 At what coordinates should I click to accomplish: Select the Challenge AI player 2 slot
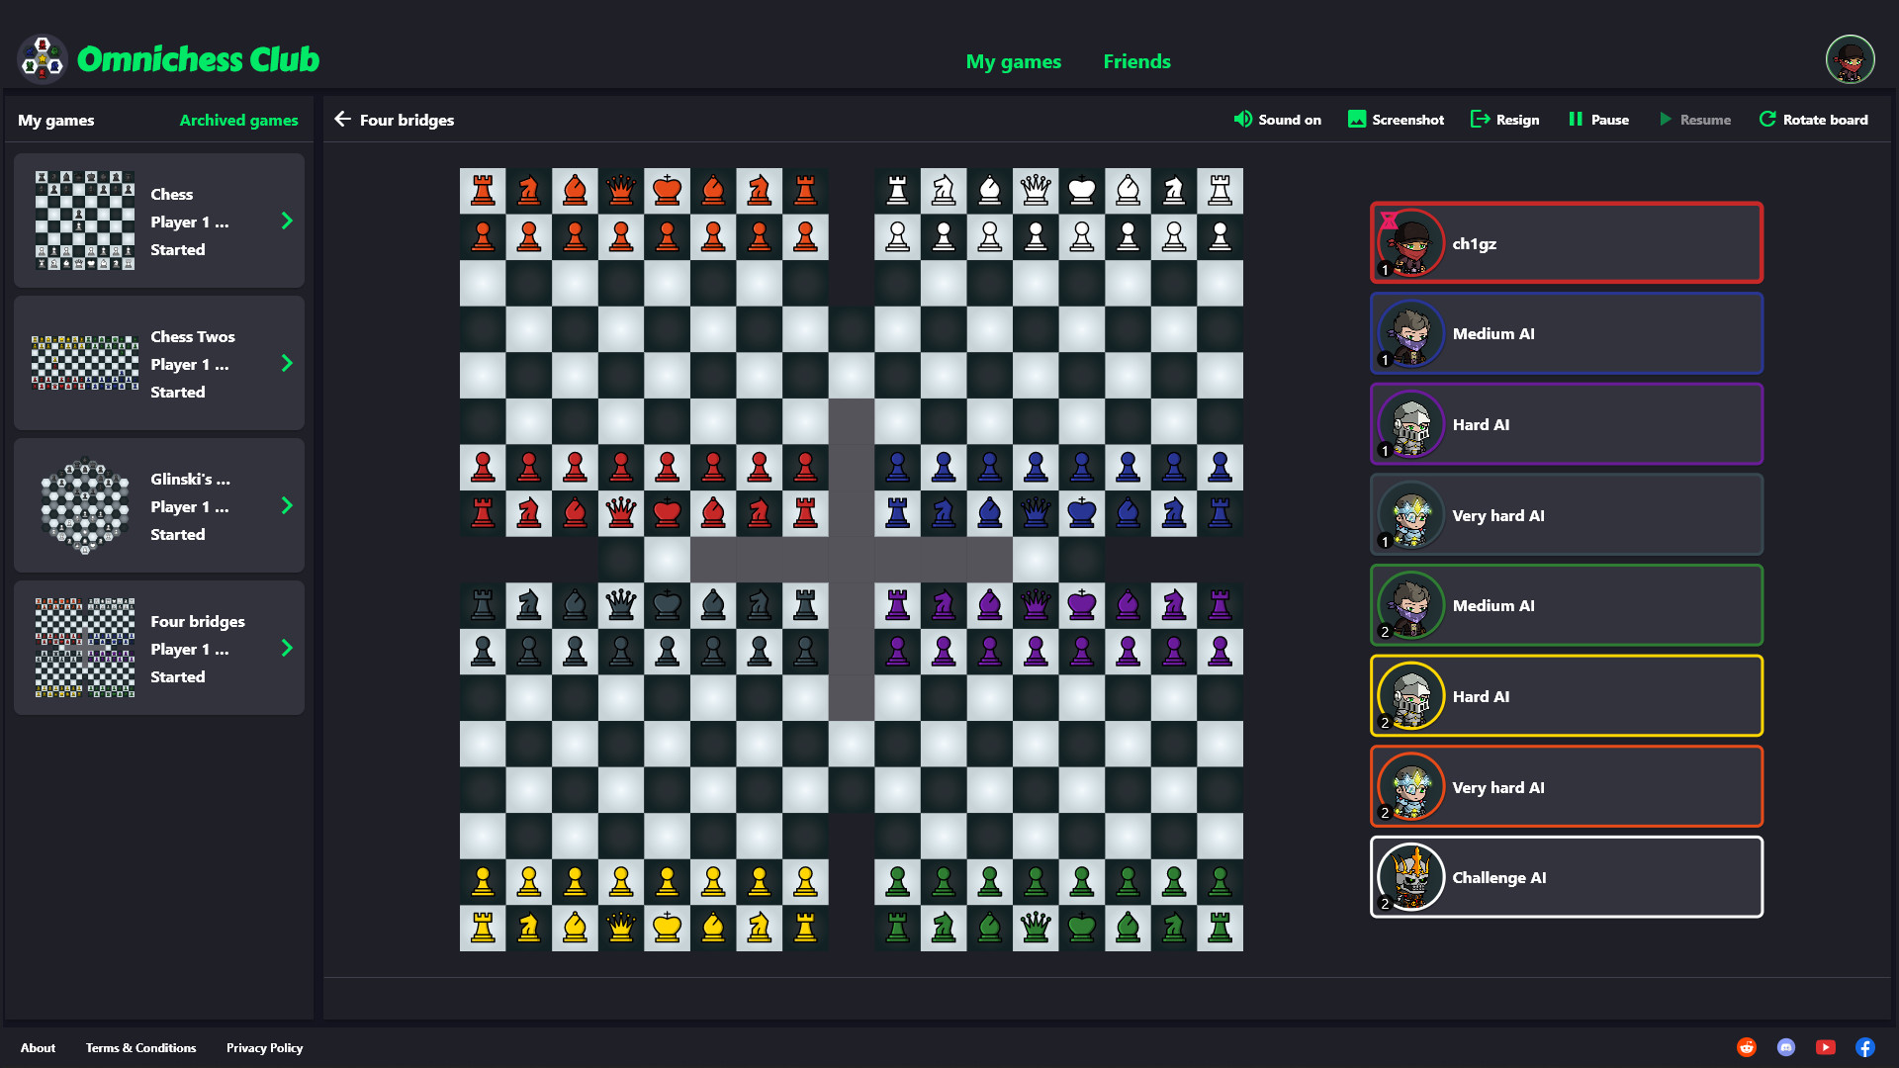[x=1565, y=877]
